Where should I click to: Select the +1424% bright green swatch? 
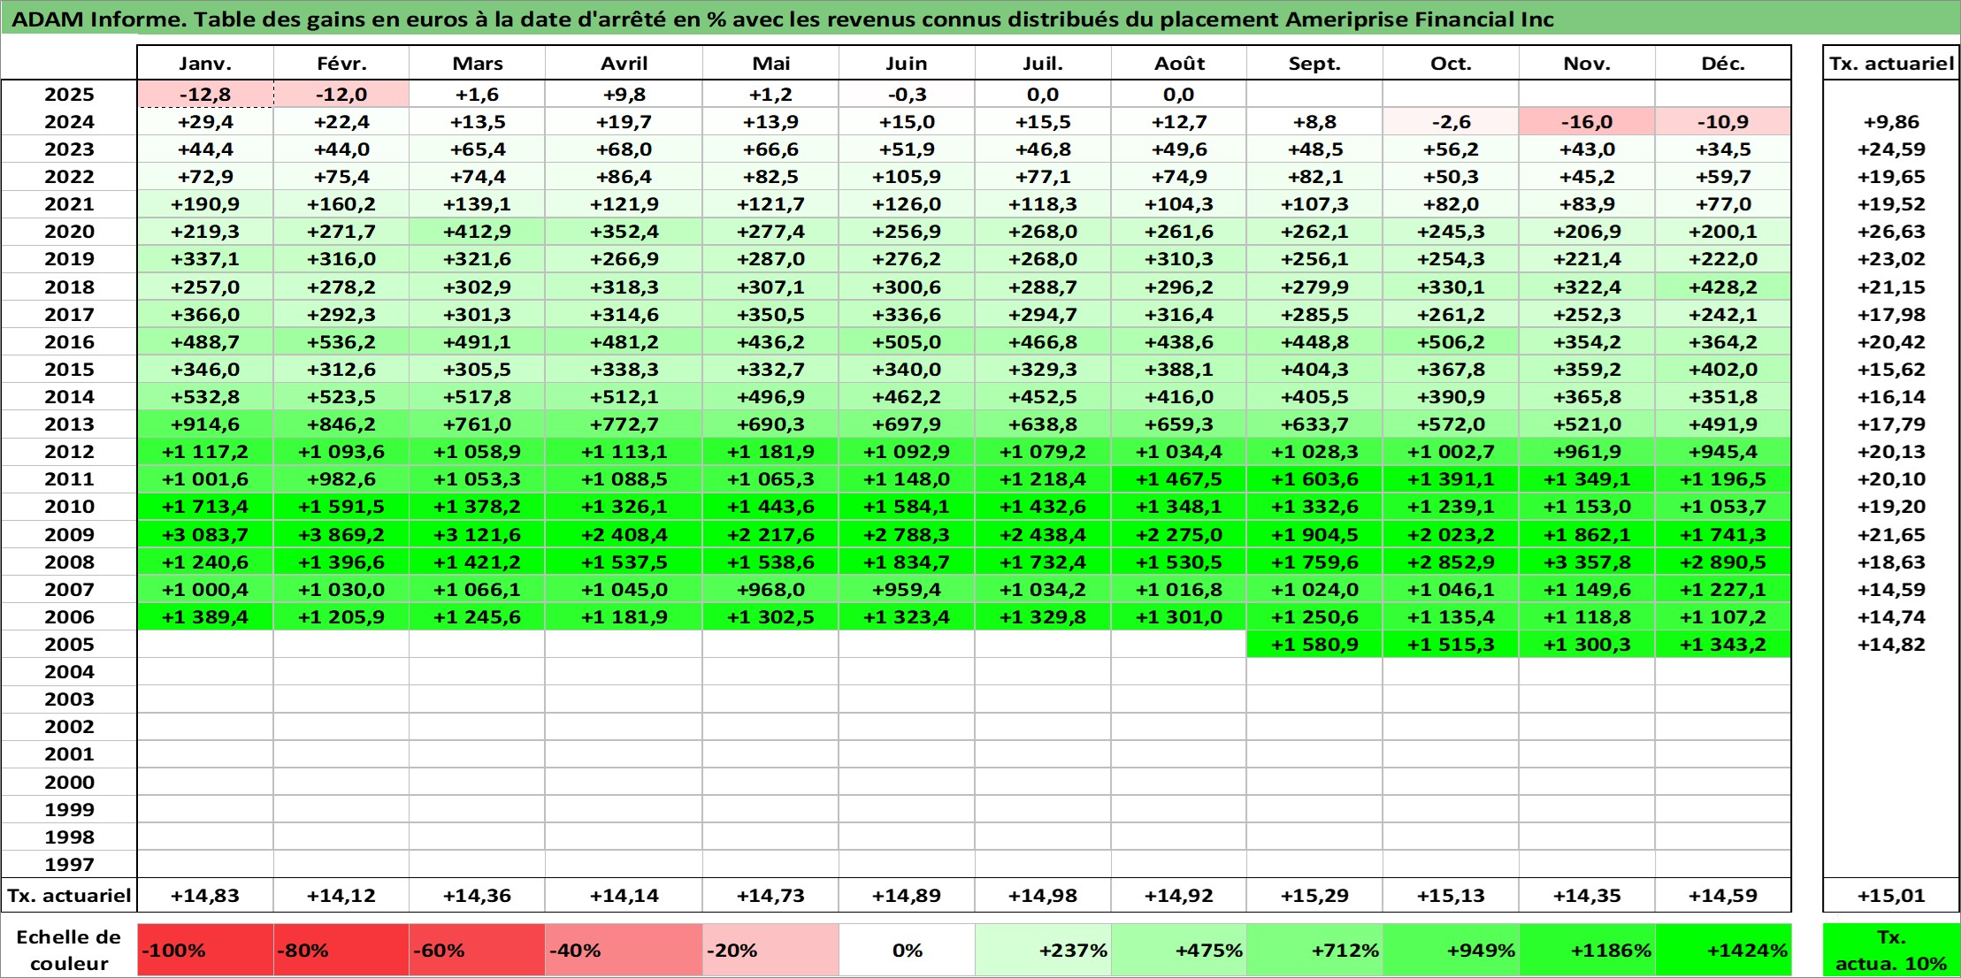1723,951
